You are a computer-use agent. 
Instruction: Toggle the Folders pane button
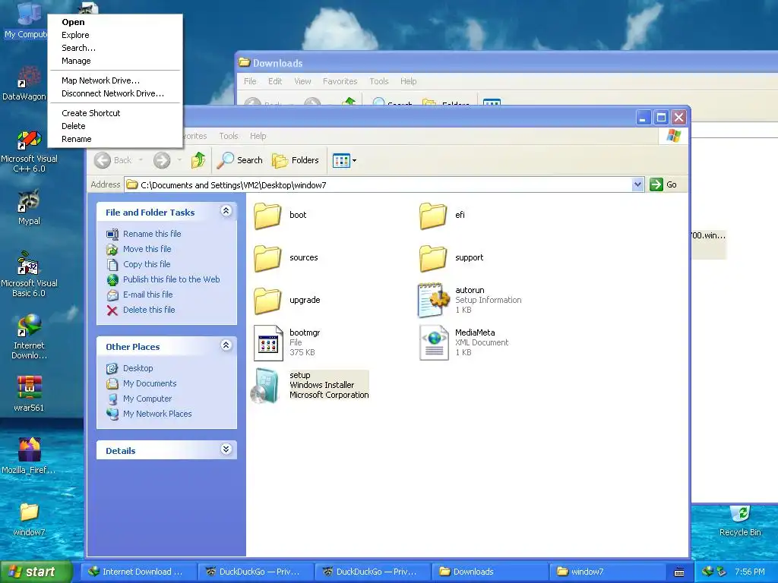tap(296, 160)
